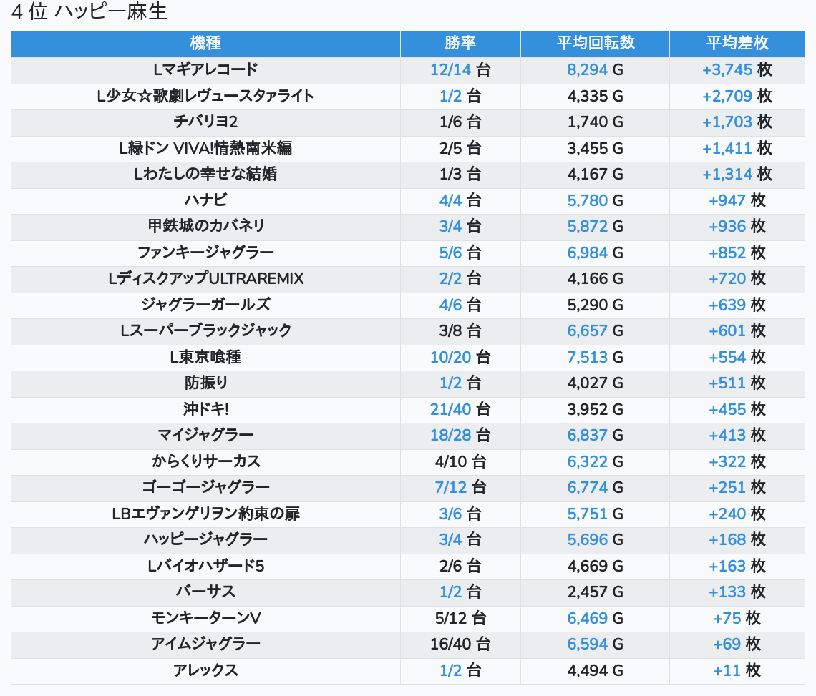Screen dimensions: 816x696
Task: Click win rate 7/12 台
Action: [460, 488]
